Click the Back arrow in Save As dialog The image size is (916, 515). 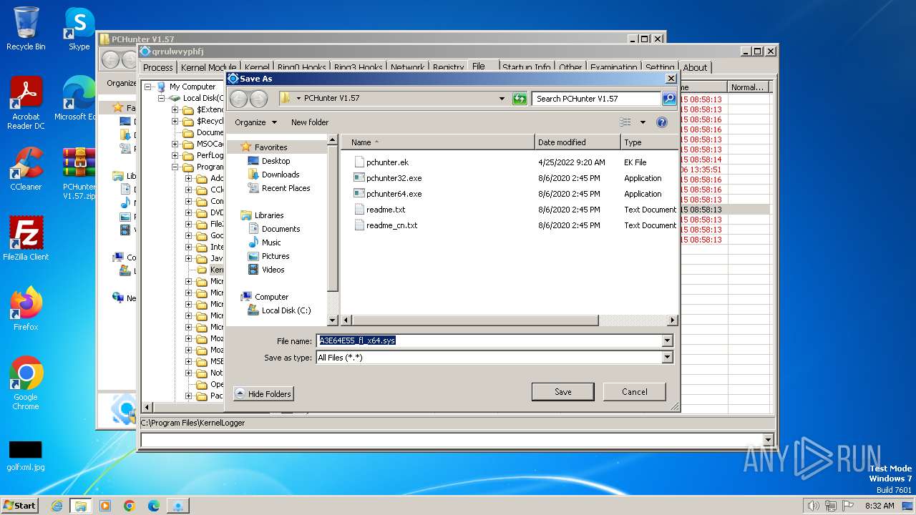coord(238,99)
